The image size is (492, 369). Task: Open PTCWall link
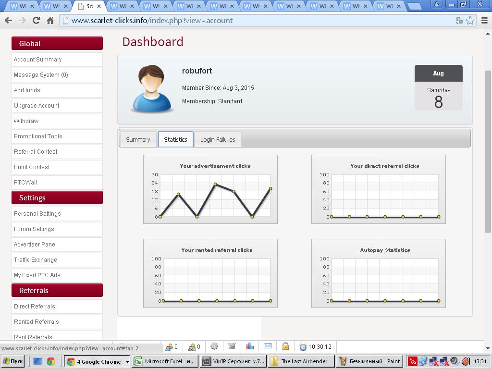coord(57,183)
